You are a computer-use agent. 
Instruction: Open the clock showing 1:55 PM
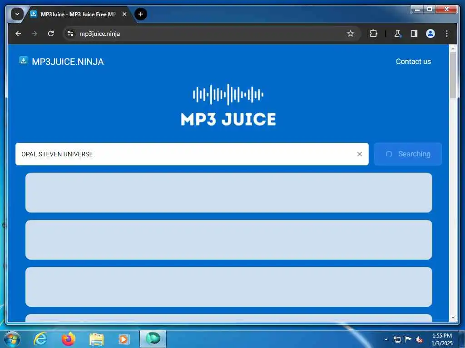point(442,339)
